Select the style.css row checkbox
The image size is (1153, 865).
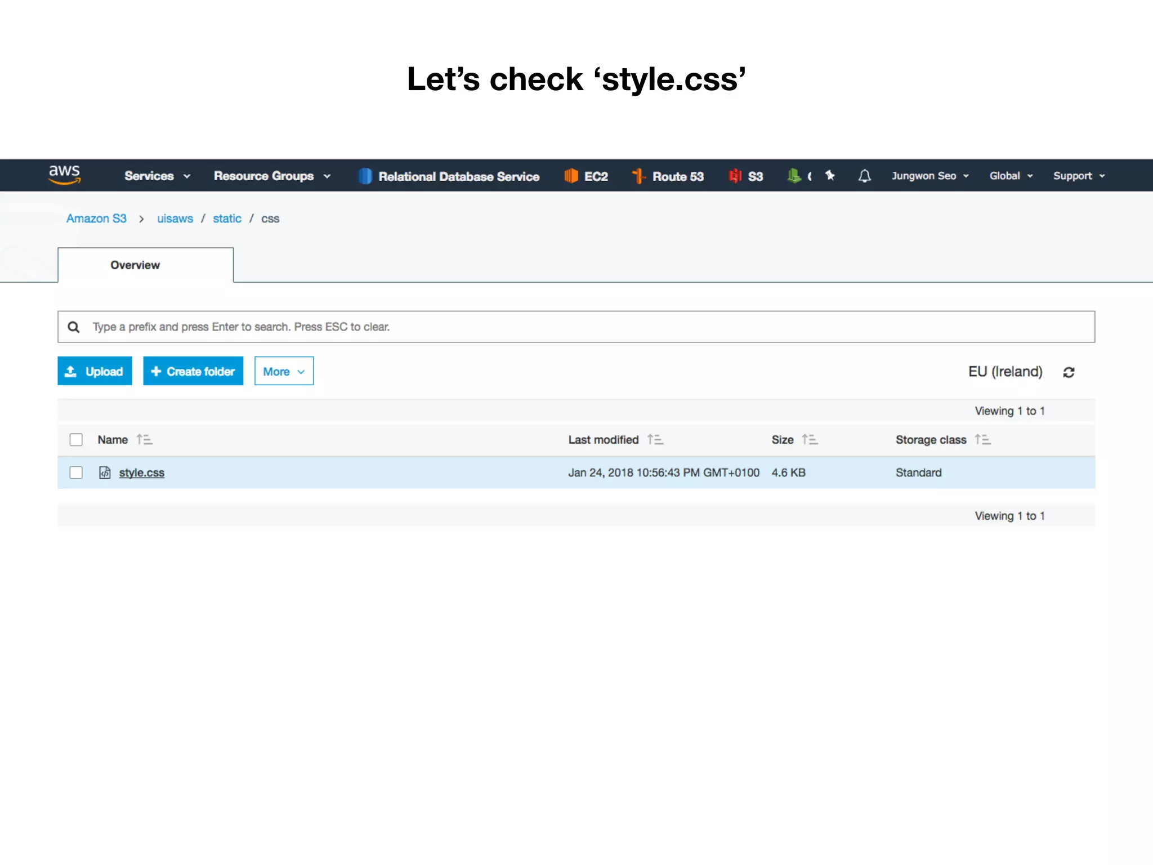76,472
